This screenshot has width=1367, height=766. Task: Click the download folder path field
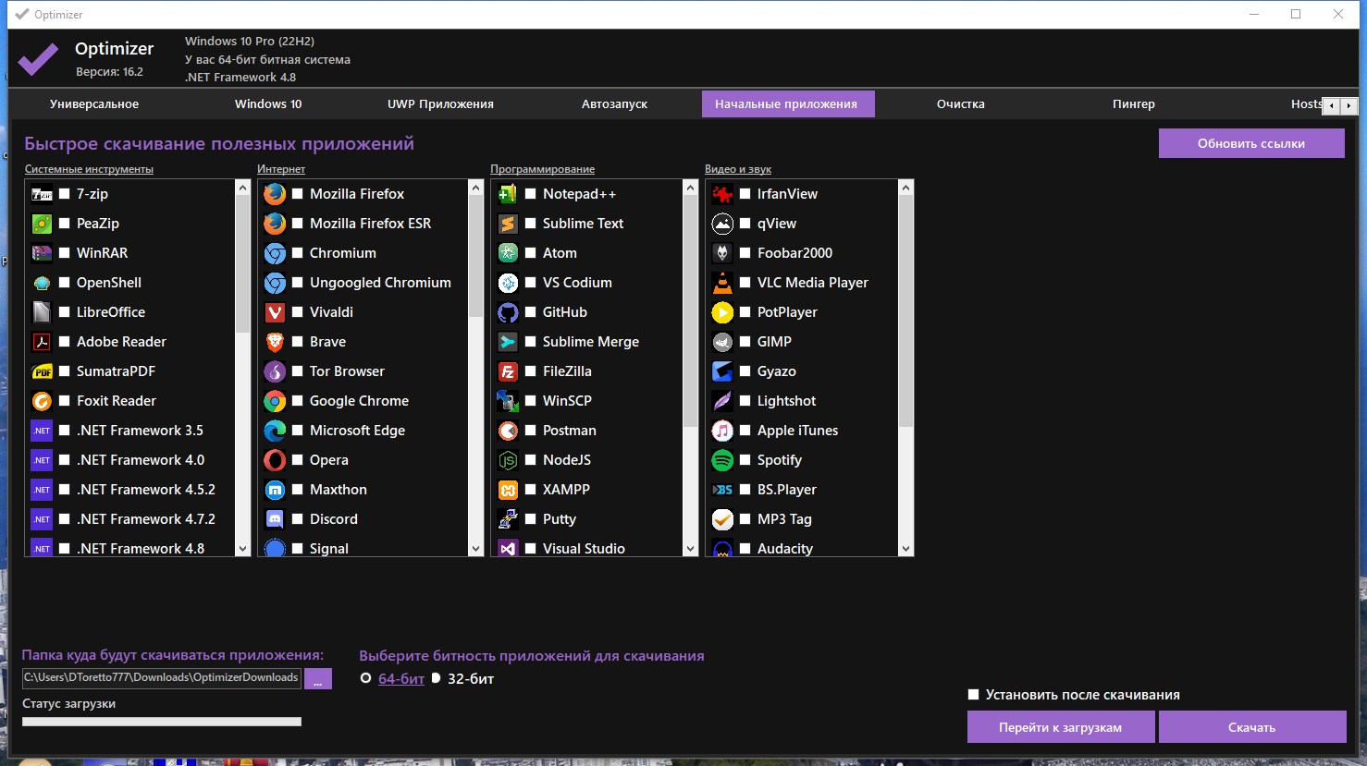coord(162,678)
